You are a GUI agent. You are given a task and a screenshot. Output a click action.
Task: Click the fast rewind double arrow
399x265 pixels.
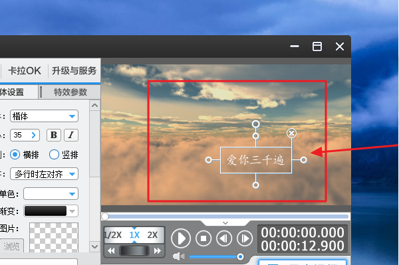(x=111, y=251)
